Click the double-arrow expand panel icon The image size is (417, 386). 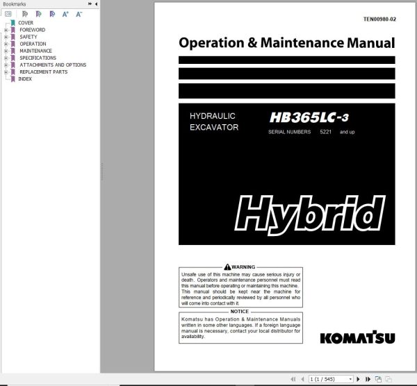coord(90,3)
